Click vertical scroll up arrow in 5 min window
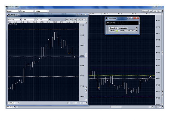170x120 pixels. click(x=86, y=22)
